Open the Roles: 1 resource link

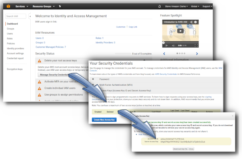click(x=99, y=38)
